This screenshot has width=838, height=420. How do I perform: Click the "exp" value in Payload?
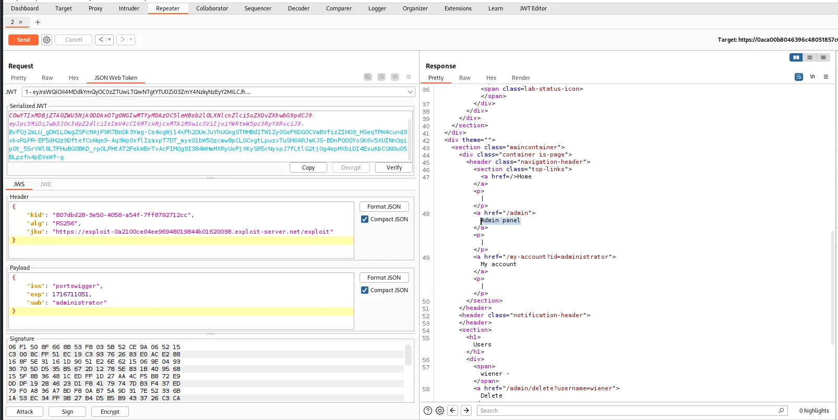70,294
